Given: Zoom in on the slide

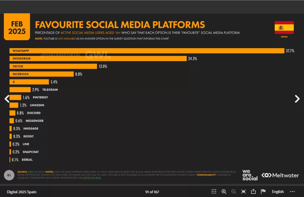Looking at the screenshot, I should click(224, 192).
